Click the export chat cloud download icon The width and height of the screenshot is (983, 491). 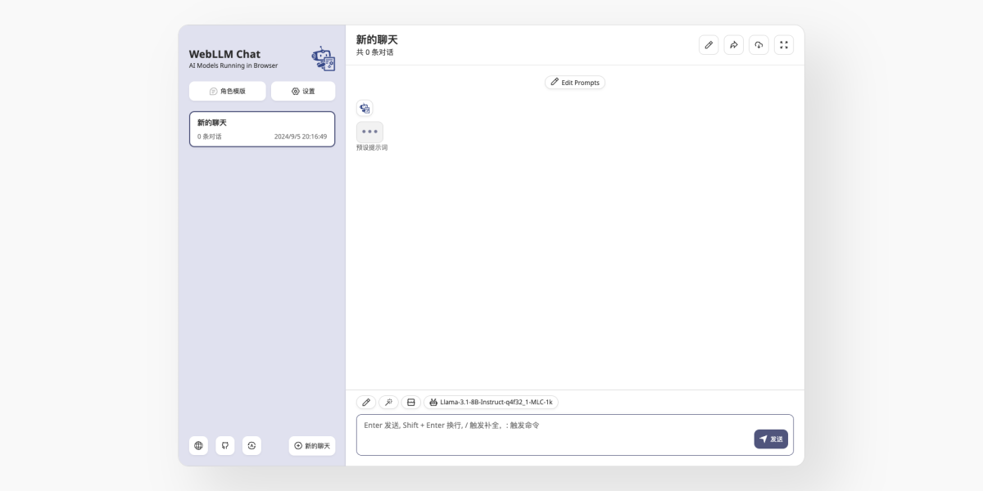coord(758,45)
